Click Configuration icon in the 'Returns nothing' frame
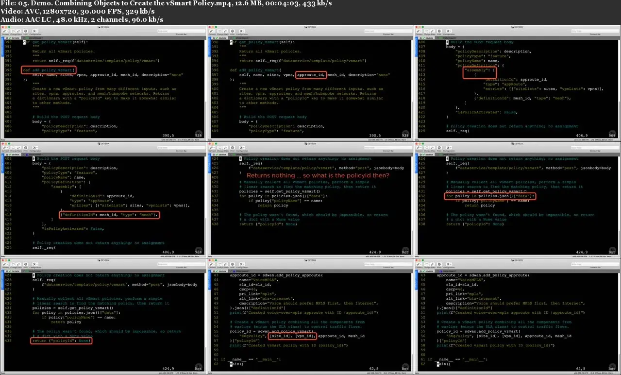 (x=242, y=149)
